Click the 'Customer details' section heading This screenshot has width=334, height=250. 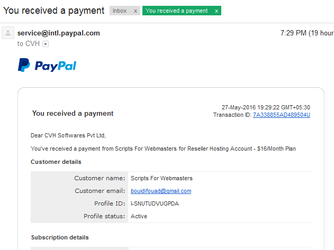(56, 162)
